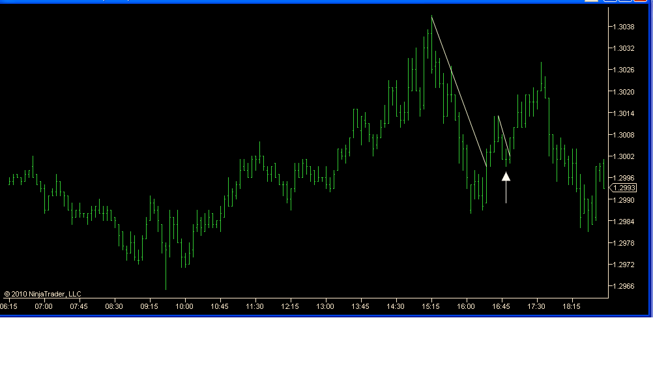Screen dimensions: 653x391
Task: Click the 16:45 time axis label
Action: point(501,306)
